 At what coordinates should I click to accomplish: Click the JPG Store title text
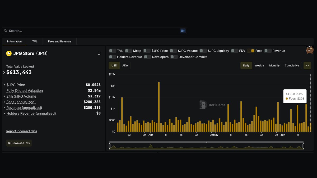click(24, 53)
